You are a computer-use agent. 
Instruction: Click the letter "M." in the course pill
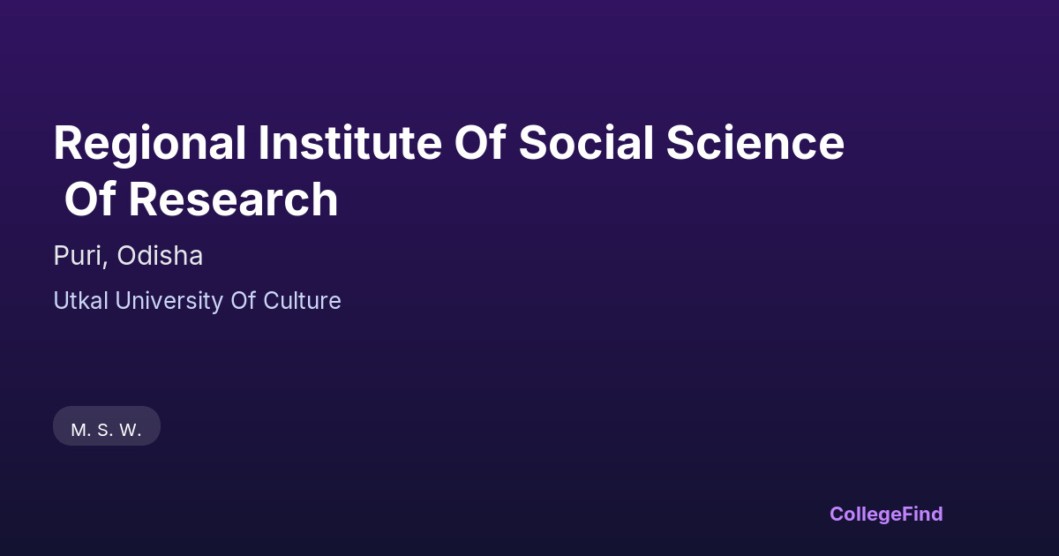coord(81,430)
